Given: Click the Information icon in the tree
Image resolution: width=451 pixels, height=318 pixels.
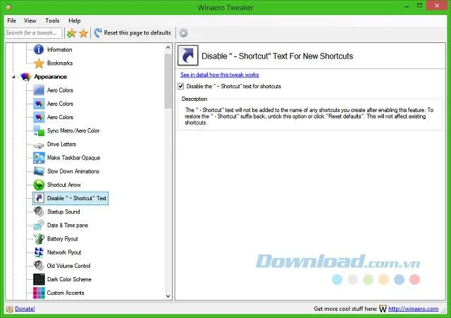Looking at the screenshot, I should [x=39, y=49].
